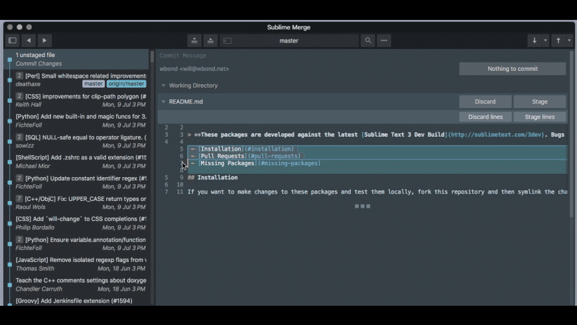The height and width of the screenshot is (325, 577).
Task: Click the stash changes icon
Action: pyautogui.click(x=194, y=40)
